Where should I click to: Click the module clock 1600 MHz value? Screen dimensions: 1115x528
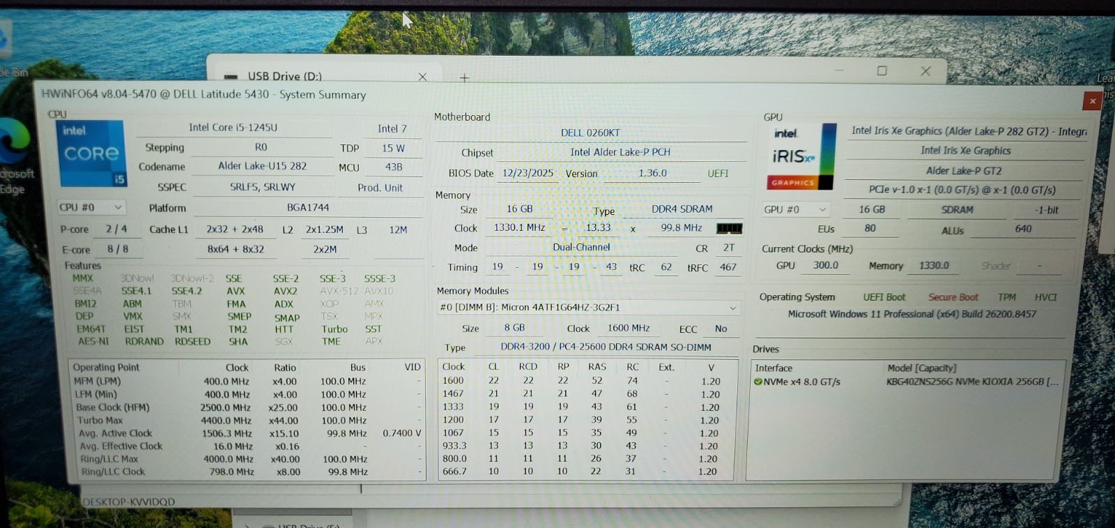point(629,328)
